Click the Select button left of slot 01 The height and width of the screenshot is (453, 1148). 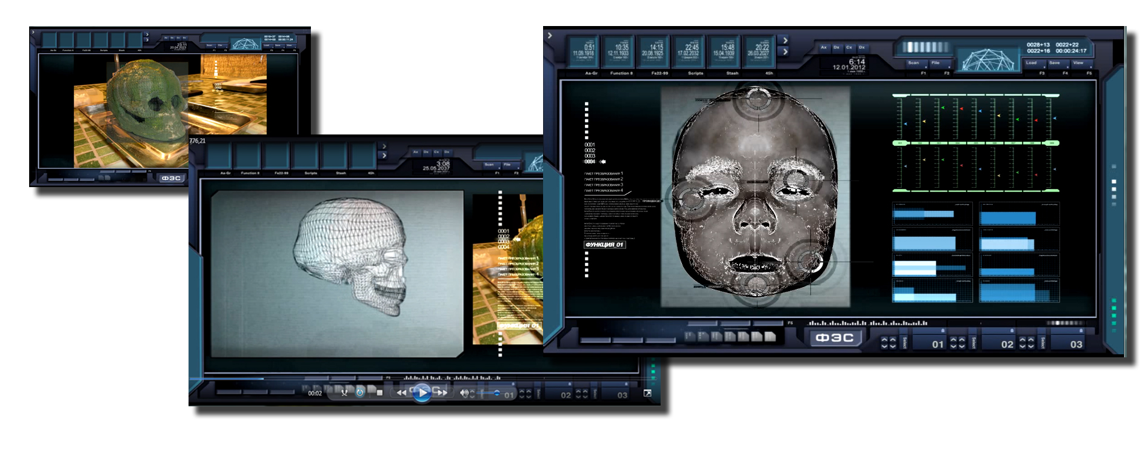(905, 343)
